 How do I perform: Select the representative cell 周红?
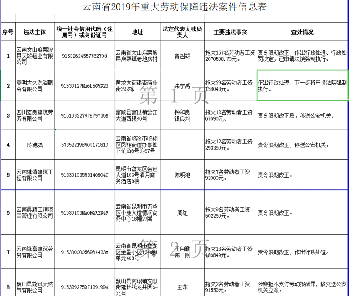click(x=182, y=212)
